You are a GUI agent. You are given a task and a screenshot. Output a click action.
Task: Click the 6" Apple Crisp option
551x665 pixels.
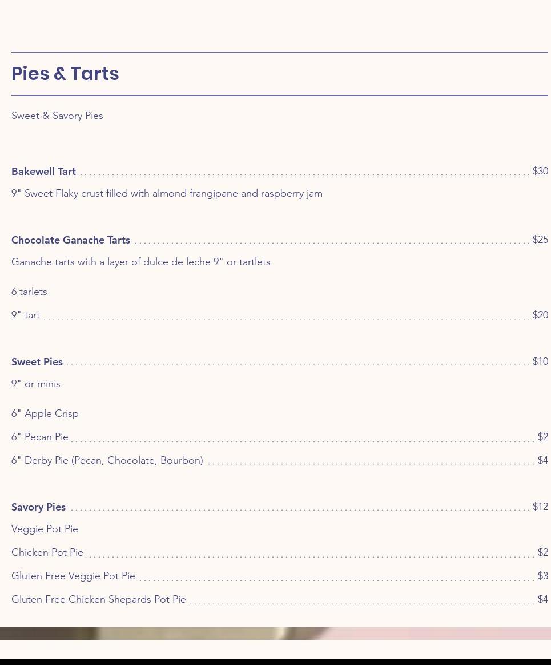[x=45, y=413]
